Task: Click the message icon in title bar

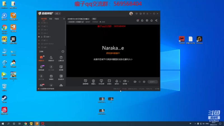Action: click(x=137, y=13)
